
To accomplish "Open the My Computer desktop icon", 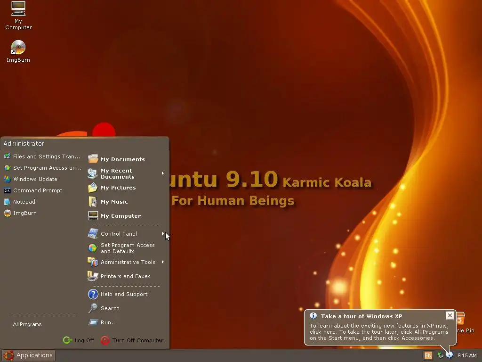I will [18, 9].
